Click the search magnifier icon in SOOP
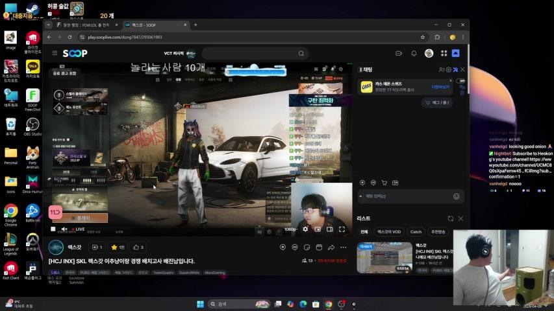 tap(301, 54)
